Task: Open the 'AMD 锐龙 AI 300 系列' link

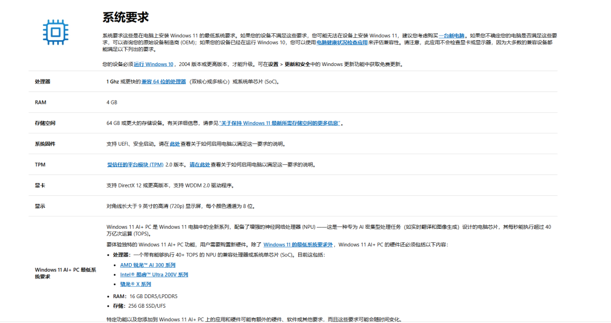Action: (148, 265)
